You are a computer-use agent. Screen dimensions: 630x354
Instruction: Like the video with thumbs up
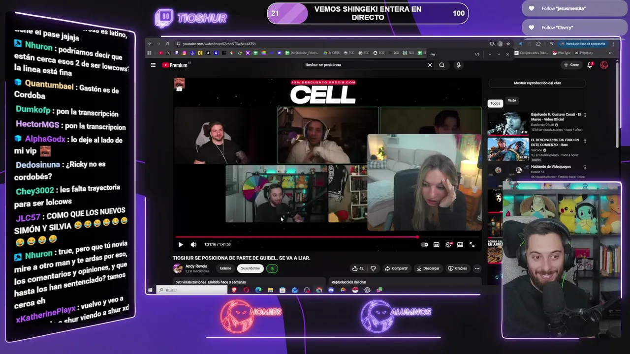pos(358,268)
